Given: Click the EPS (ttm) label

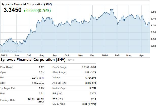Looking at the screenshot, I should pos(58,99).
